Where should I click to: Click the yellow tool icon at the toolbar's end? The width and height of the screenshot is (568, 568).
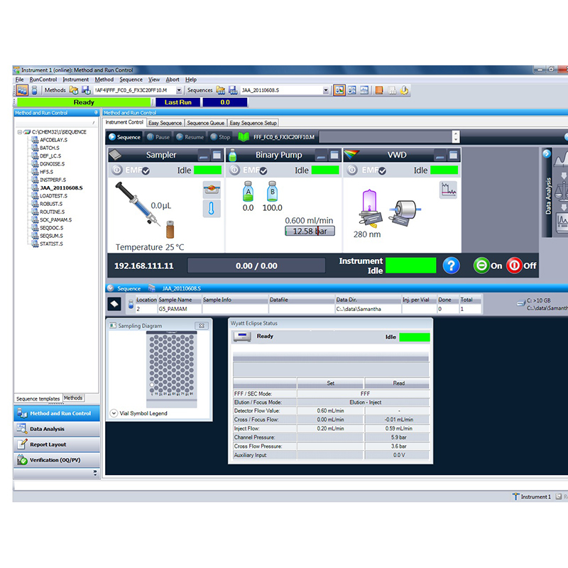coord(404,90)
